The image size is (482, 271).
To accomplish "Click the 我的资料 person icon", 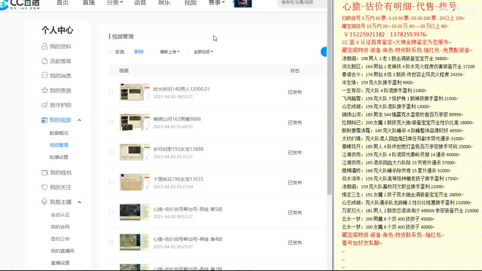I will point(44,46).
